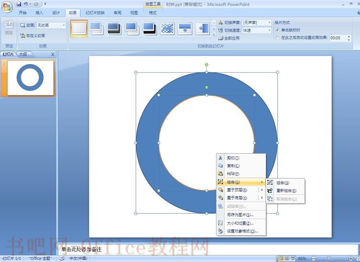Image resolution: width=360 pixels, height=262 pixels.
Task: Select slide 1 thumbnail in pane
Action: click(30, 78)
